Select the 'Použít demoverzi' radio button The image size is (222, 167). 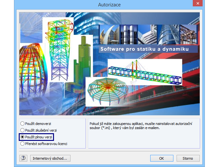36,124
